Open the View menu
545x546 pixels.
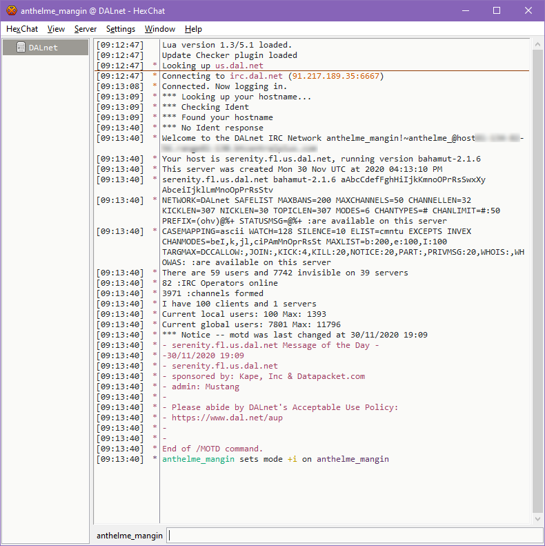coord(56,29)
